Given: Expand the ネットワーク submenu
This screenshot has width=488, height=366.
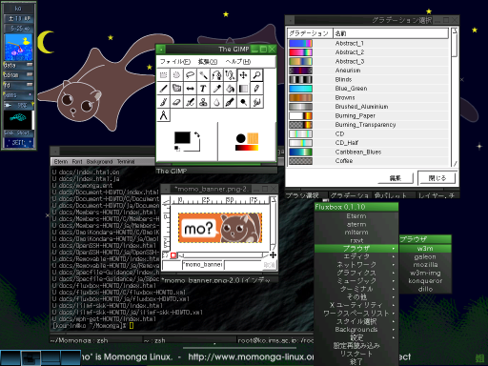Looking at the screenshot, I should tap(356, 265).
